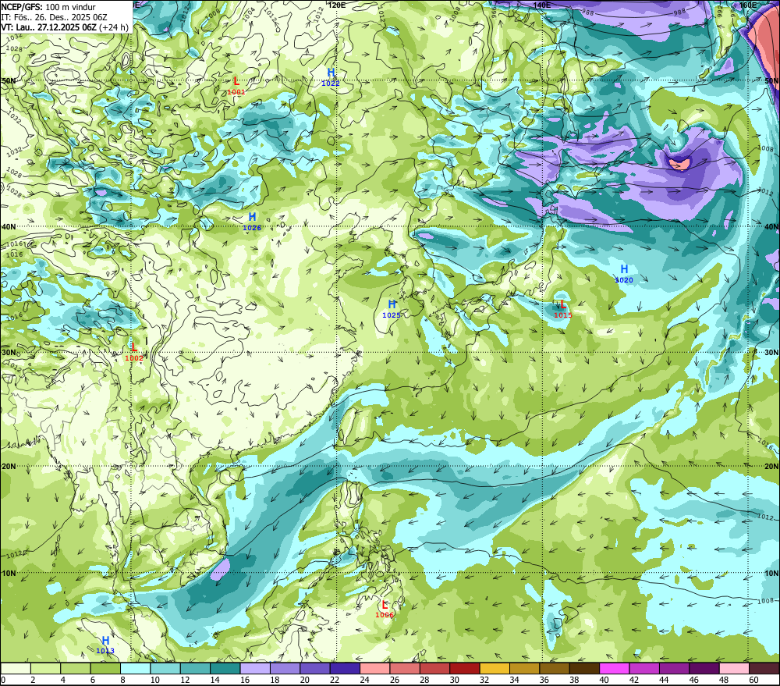Image resolution: width=780 pixels, height=686 pixels.
Task: Click the red L marker labeled 1002
Action: coord(134,347)
